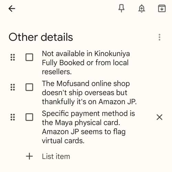Open the three-dot list options menu
The height and width of the screenshot is (172, 172).
point(159,37)
